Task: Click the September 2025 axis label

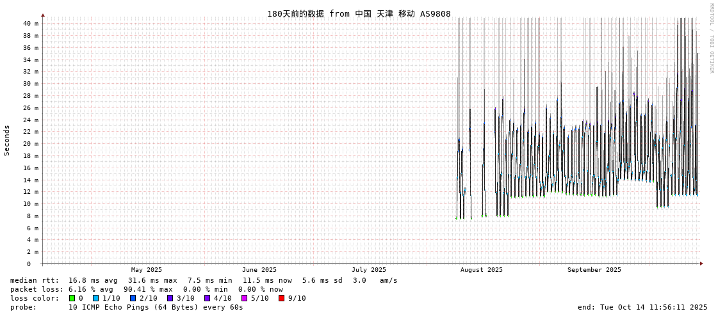Action: tap(594, 270)
